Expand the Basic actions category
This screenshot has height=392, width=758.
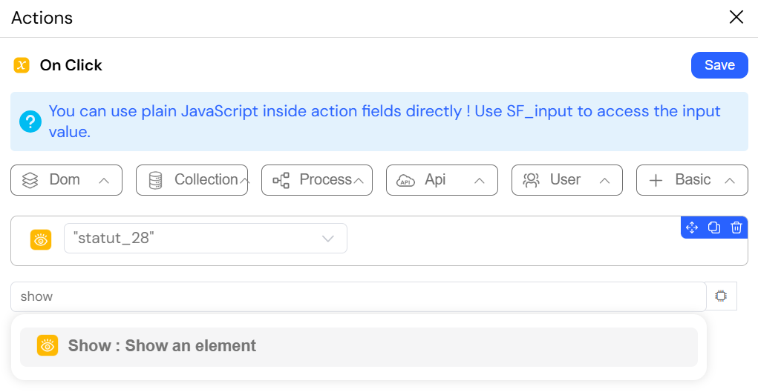(692, 180)
